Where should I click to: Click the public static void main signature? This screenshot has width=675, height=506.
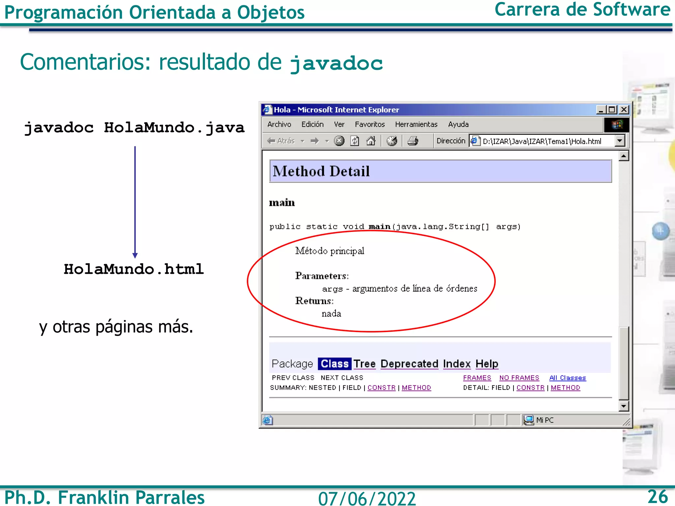395,227
